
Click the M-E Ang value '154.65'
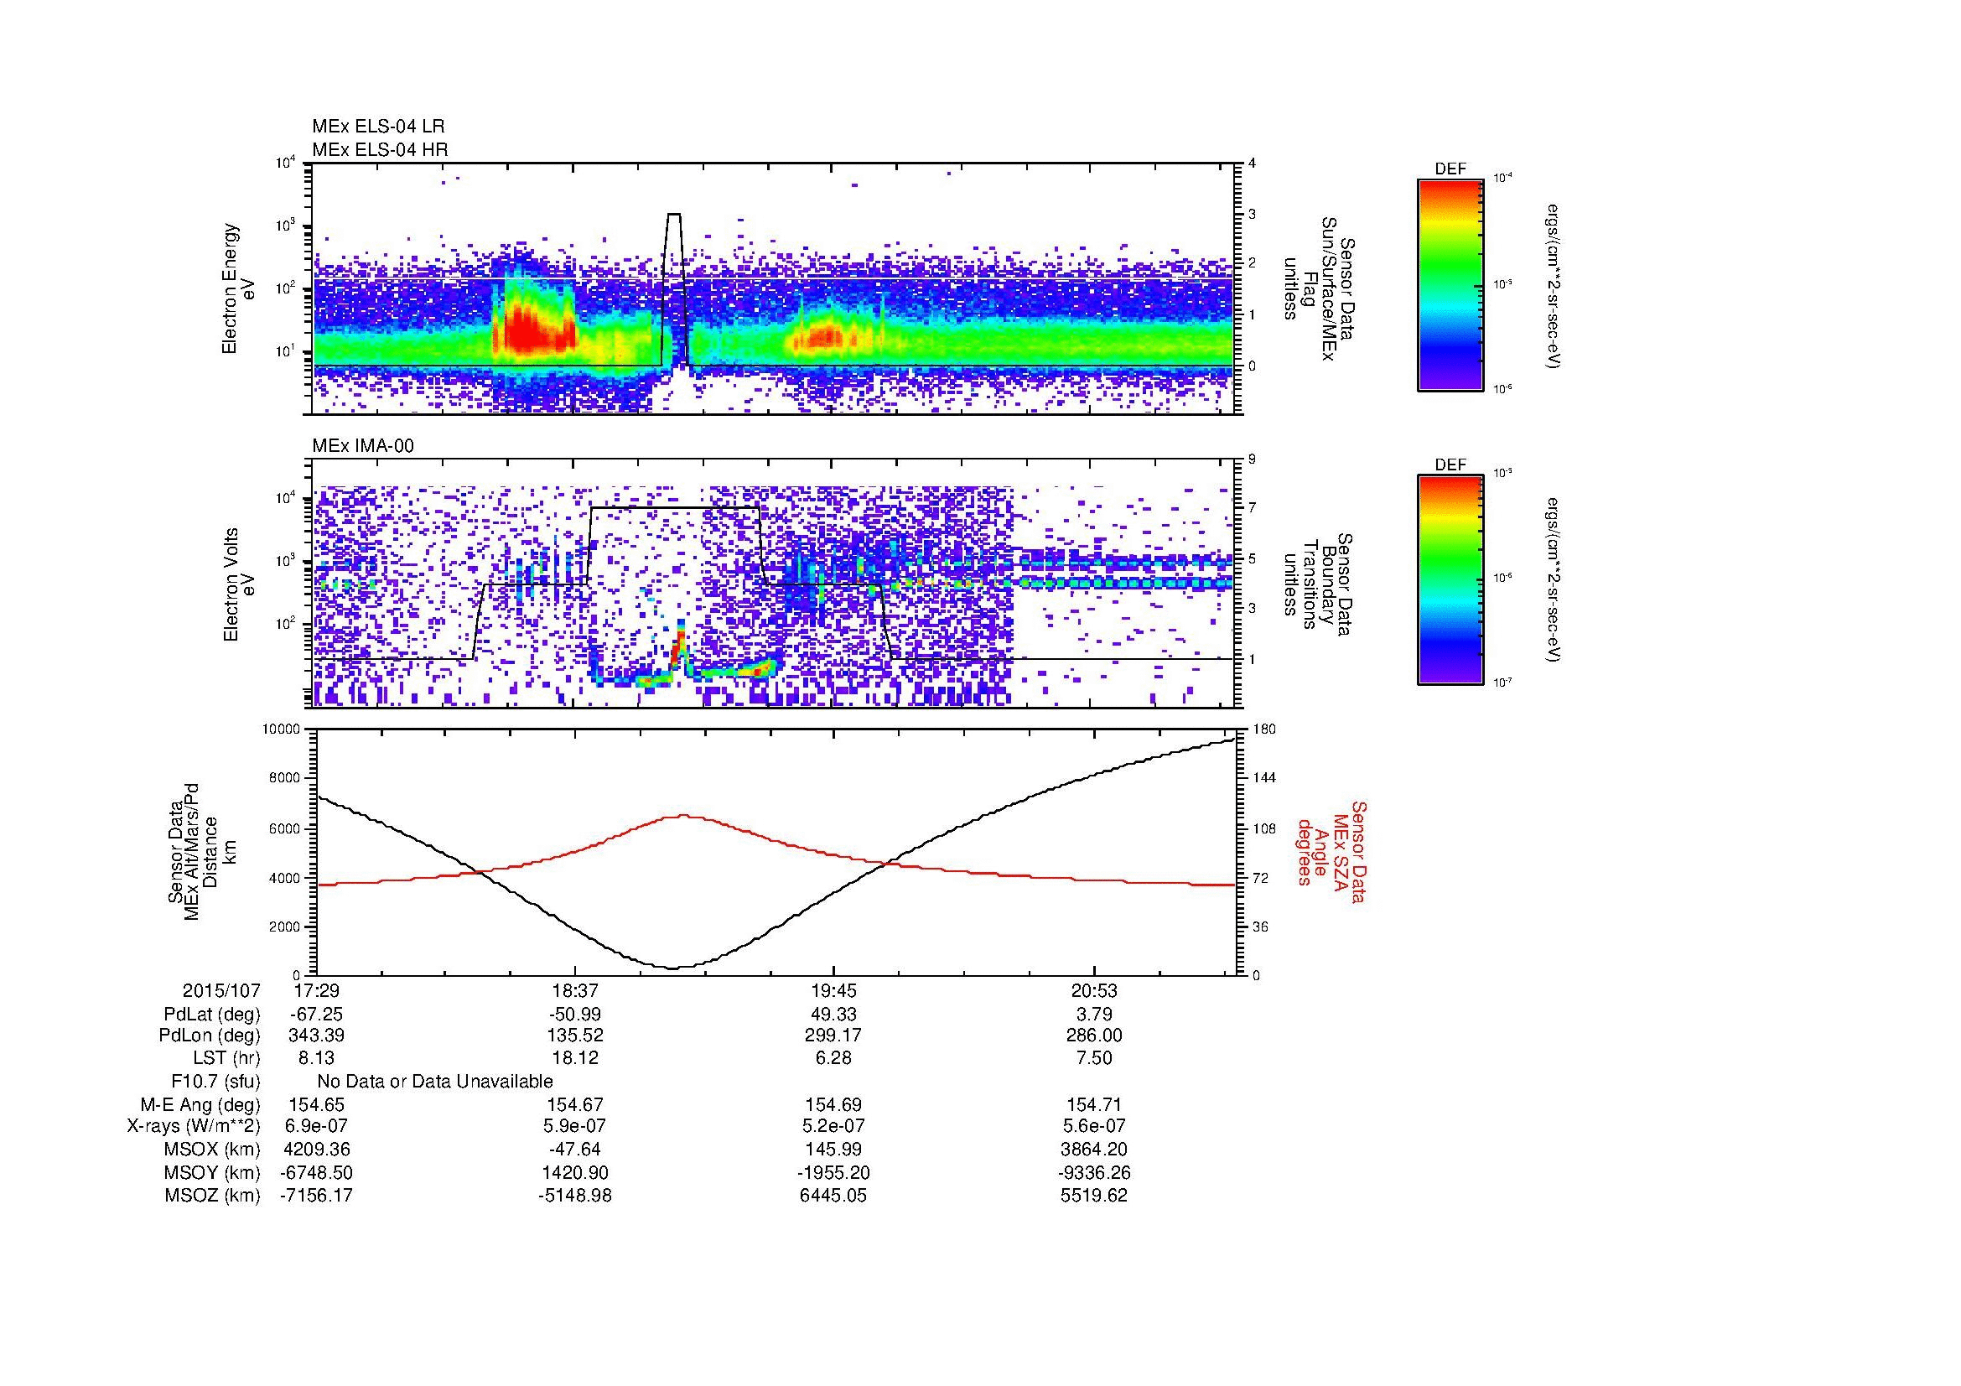tap(317, 1104)
